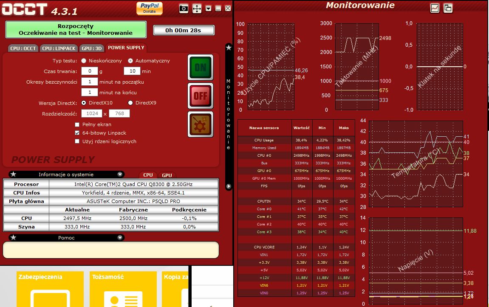This screenshot has width=489, height=307.
Task: Switch to the GPU : 3D tab
Action: click(92, 48)
